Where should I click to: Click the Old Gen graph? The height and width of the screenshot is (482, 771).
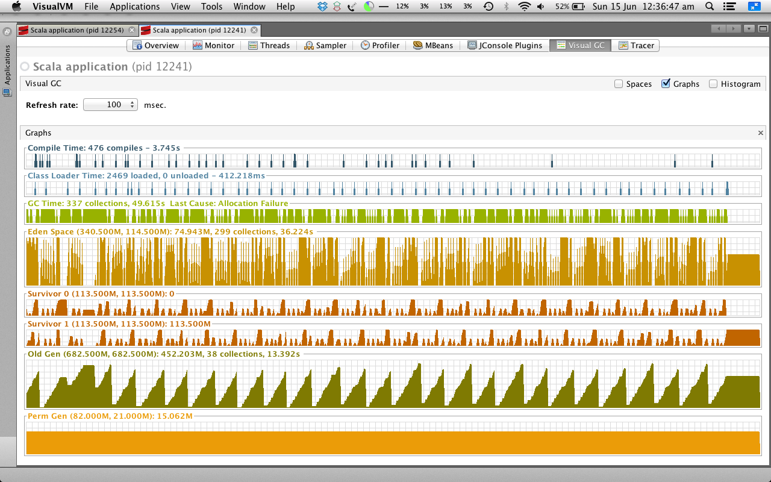(x=393, y=384)
